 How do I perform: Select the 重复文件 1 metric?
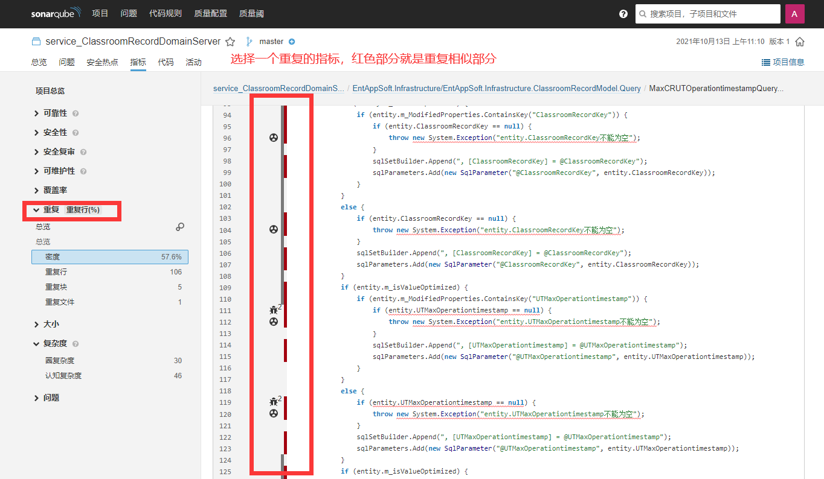tap(110, 302)
